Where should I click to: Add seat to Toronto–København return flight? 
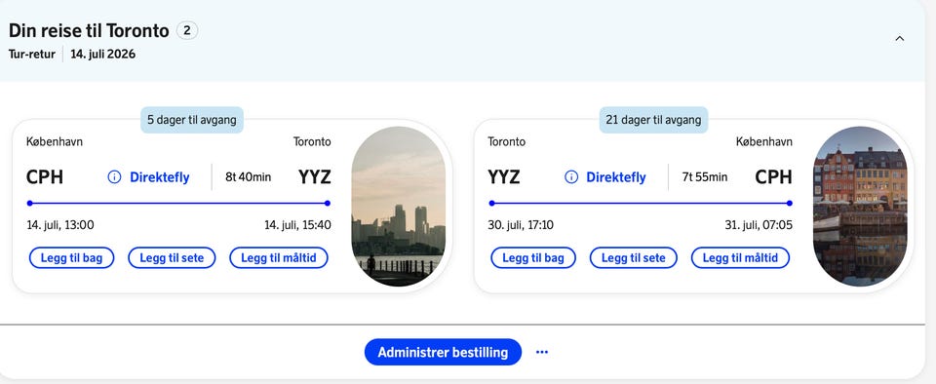634,257
